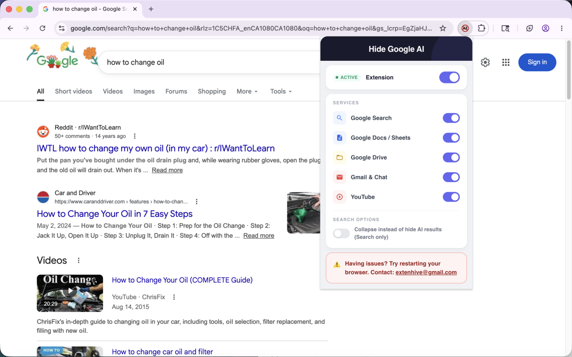This screenshot has width=572, height=357.
Task: Click the performance icon in Chrome toolbar
Action: tap(530, 28)
